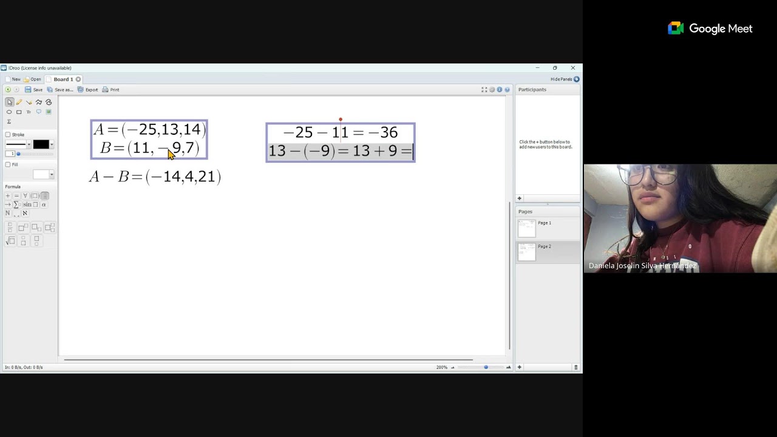The width and height of the screenshot is (777, 437).
Task: Save the current board
Action: point(33,90)
